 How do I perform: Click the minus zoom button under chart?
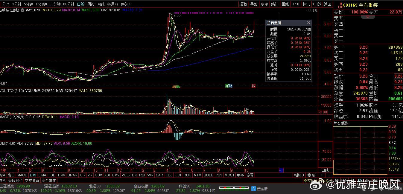(x=329, y=175)
